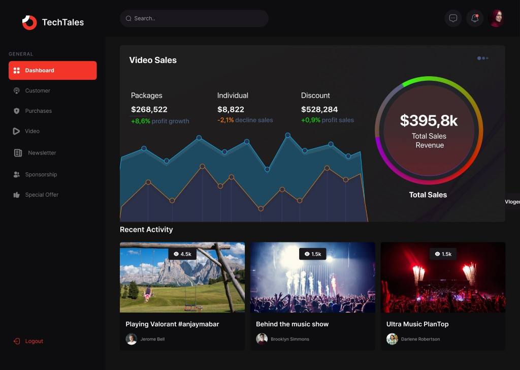
Task: Click the Logout door icon
Action: (x=17, y=341)
